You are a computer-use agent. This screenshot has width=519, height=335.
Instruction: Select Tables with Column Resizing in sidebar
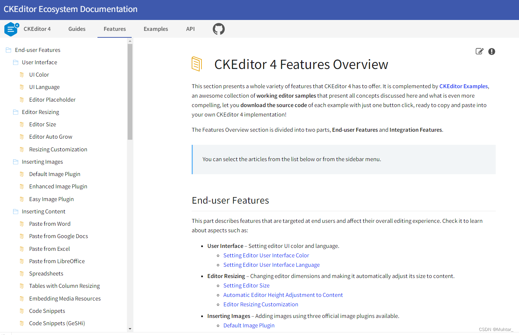pyautogui.click(x=64, y=286)
